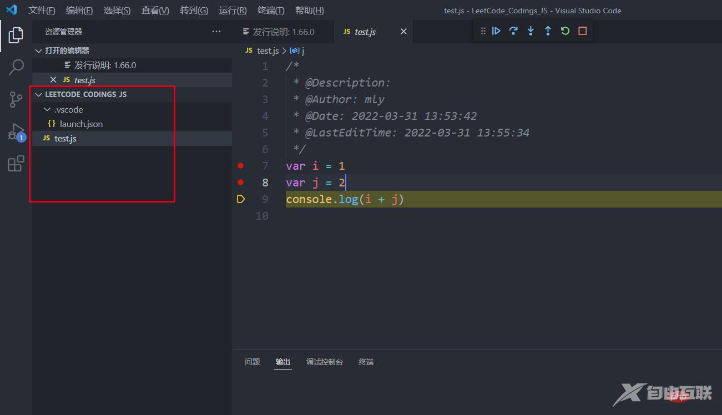
Task: Switch to test.js editor tab
Action: pyautogui.click(x=373, y=32)
